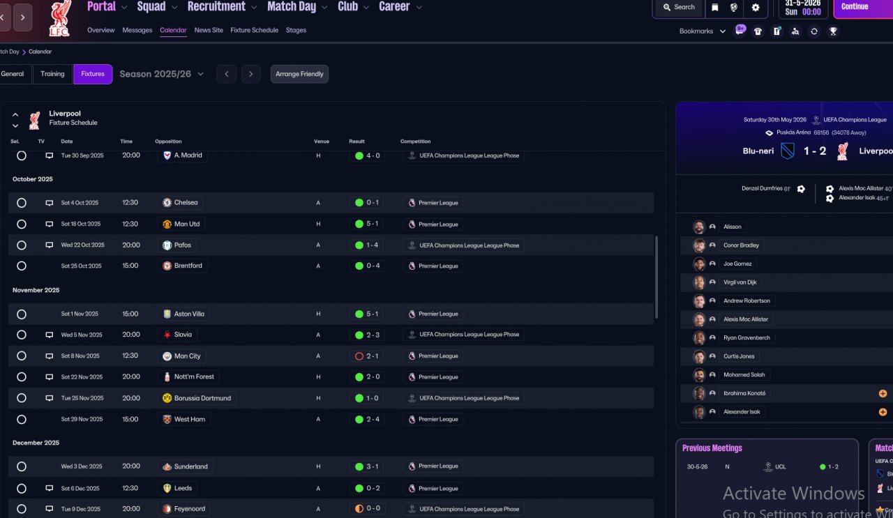Expand the Portal menu dropdown
This screenshot has height=518, width=893.
click(124, 8)
